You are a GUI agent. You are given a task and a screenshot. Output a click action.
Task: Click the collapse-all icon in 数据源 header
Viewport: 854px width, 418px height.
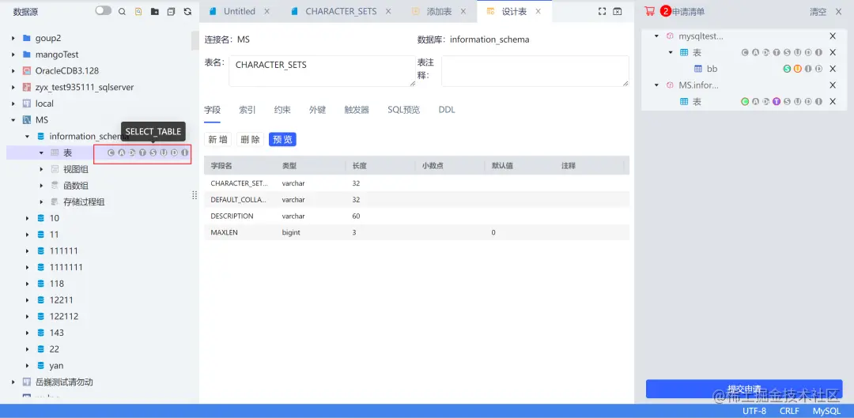click(x=171, y=11)
